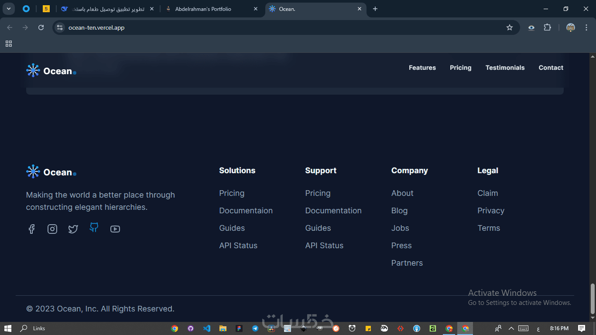Viewport: 596px width, 335px height.
Task: Open the Claim link under Legal
Action: tap(488, 193)
